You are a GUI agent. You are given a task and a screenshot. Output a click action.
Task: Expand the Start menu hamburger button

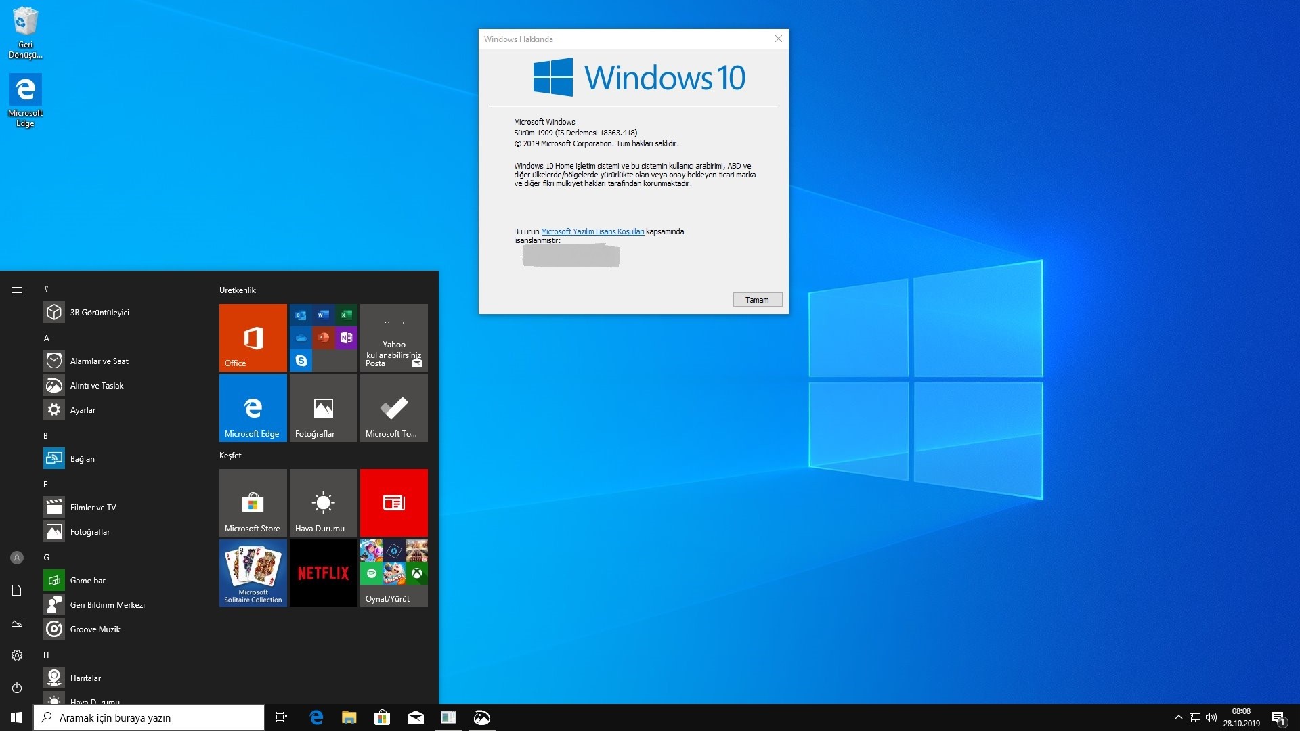coord(17,290)
